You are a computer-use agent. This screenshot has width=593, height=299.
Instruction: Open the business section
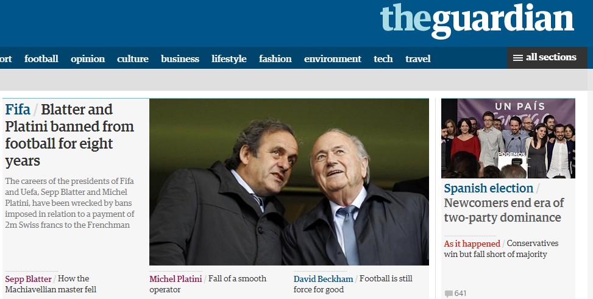click(x=180, y=58)
